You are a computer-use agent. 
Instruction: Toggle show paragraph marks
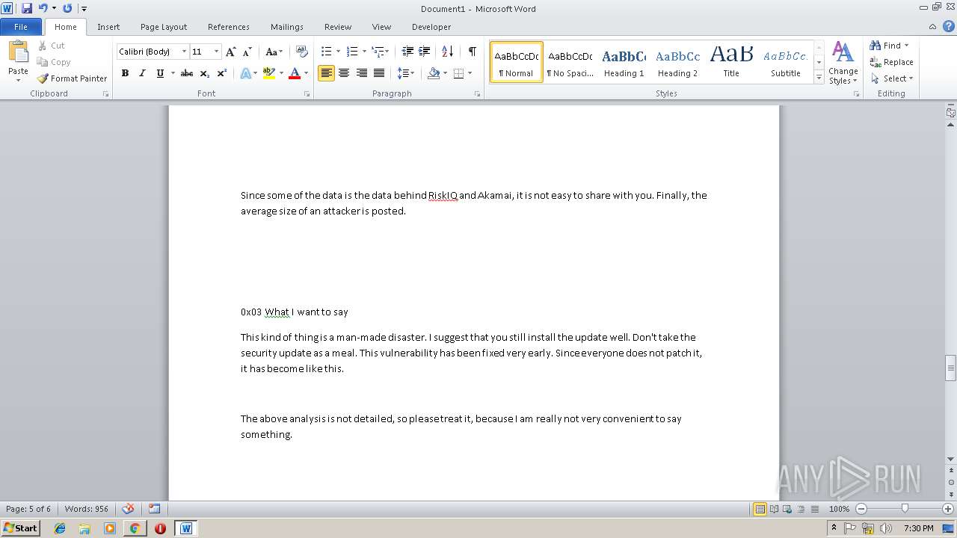point(473,52)
